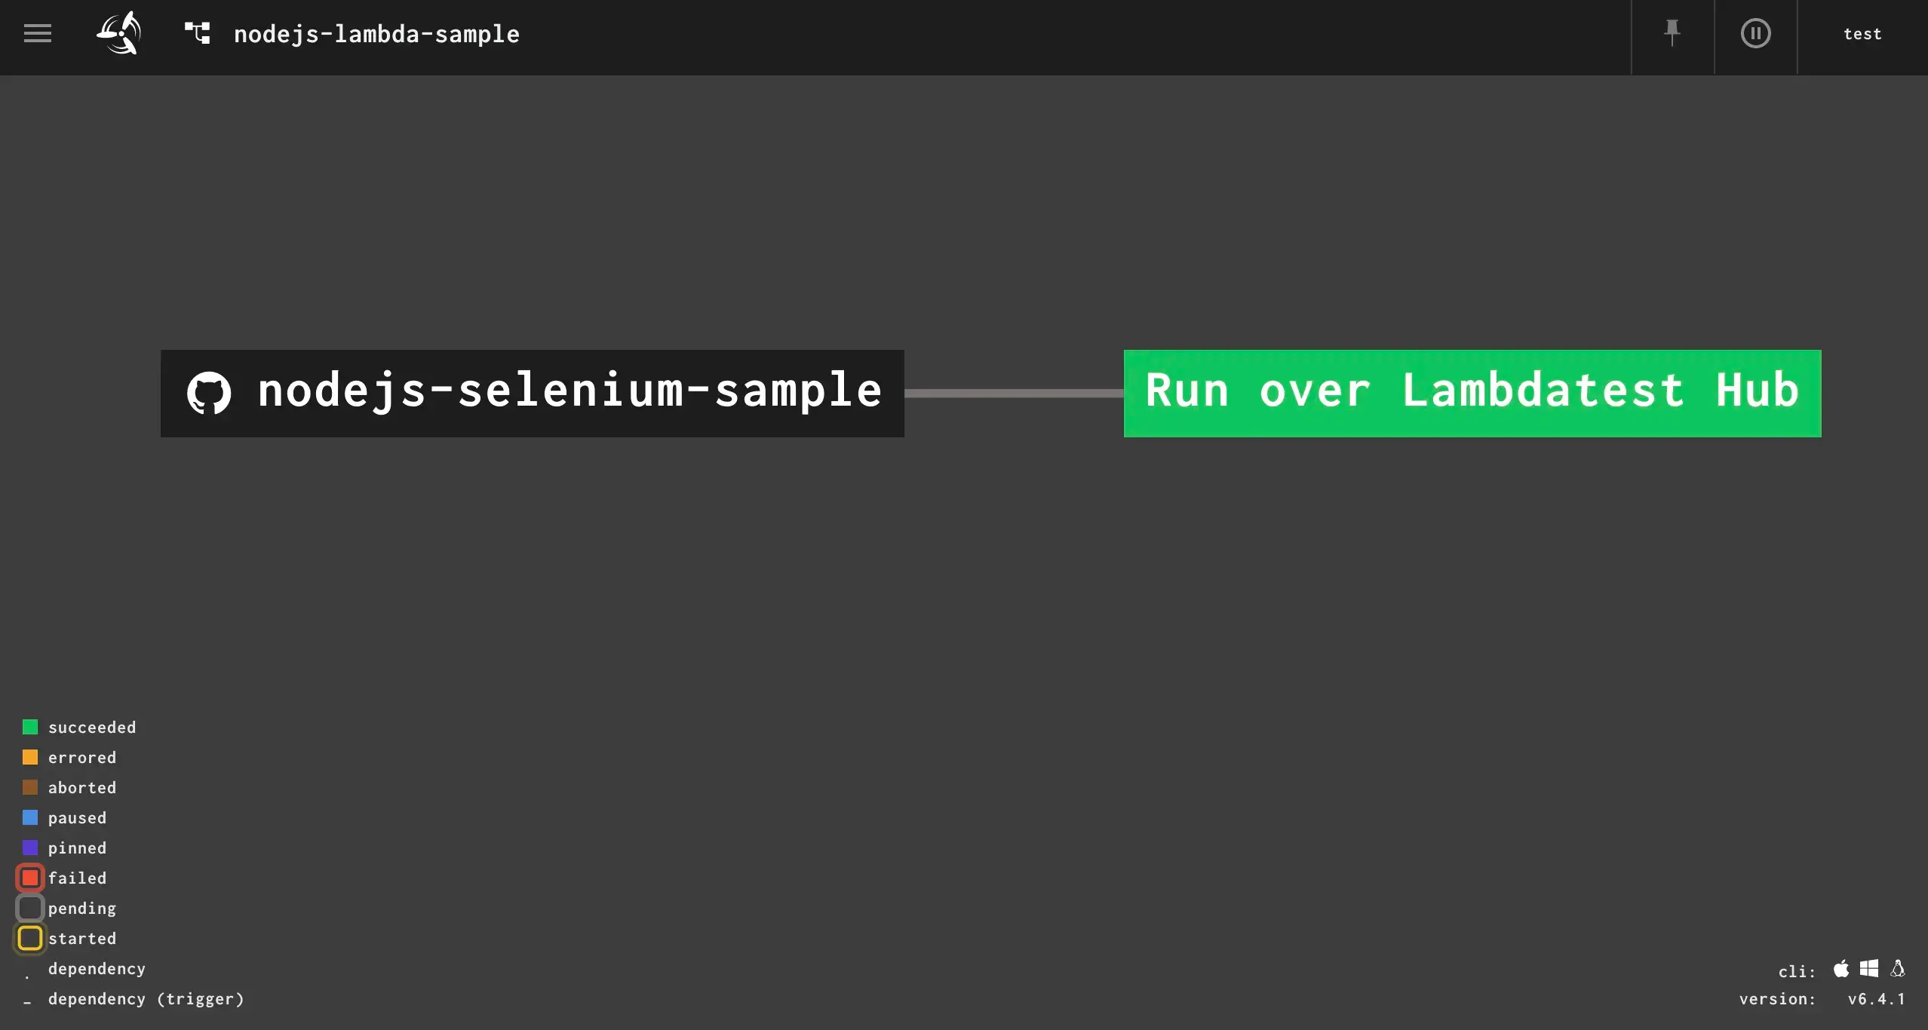Image resolution: width=1928 pixels, height=1030 pixels.
Task: Switch to the test tab in the header
Action: click(x=1862, y=33)
